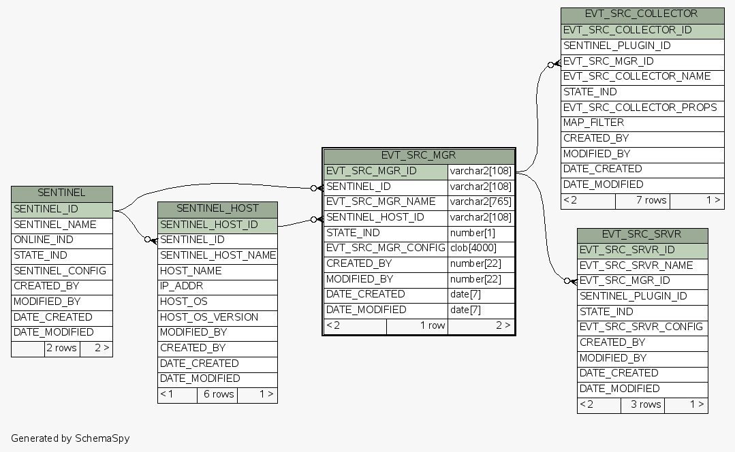Select the EVT_SRC_MGR_NAME column row

click(385, 202)
